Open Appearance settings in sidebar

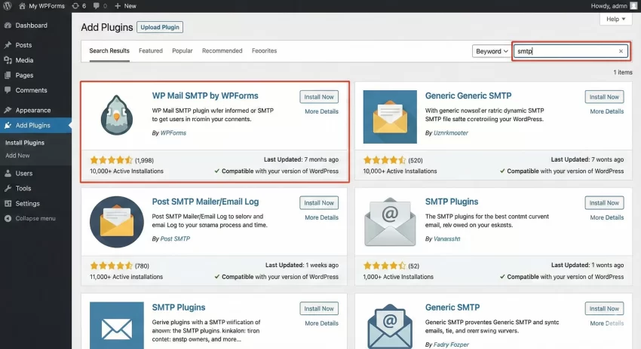32,110
